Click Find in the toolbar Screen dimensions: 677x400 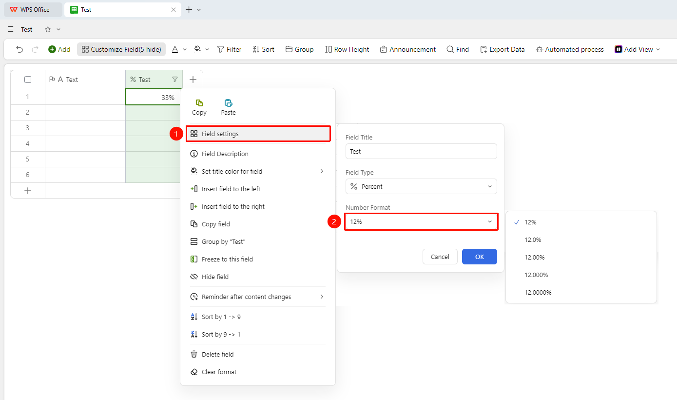click(458, 49)
